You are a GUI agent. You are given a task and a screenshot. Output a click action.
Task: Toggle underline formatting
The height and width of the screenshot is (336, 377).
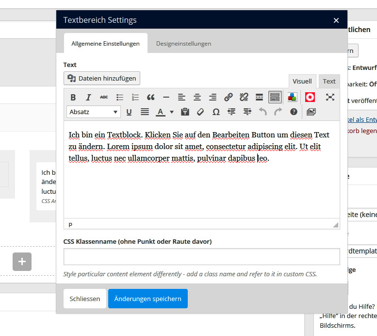129,112
